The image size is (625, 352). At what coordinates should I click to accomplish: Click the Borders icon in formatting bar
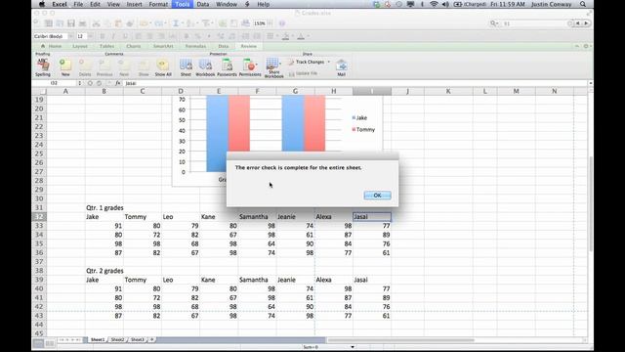point(270,36)
